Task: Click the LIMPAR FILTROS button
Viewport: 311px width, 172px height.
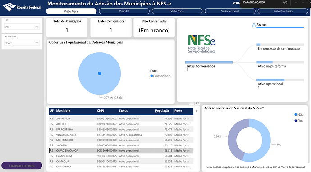Action: click(22, 166)
